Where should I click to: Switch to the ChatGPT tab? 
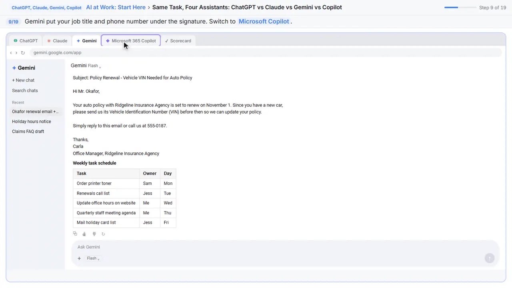(x=26, y=41)
